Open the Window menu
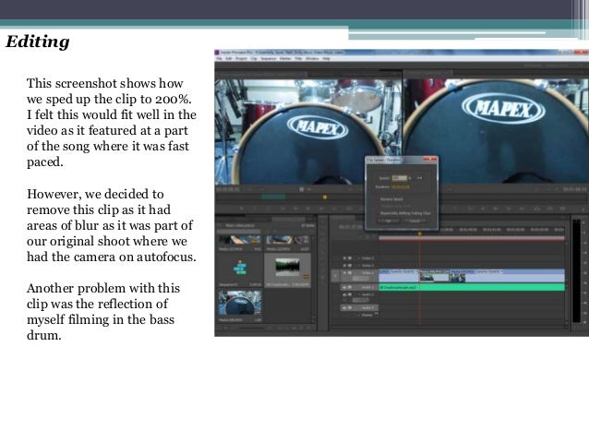The width and height of the screenshot is (589, 442). tap(312, 58)
